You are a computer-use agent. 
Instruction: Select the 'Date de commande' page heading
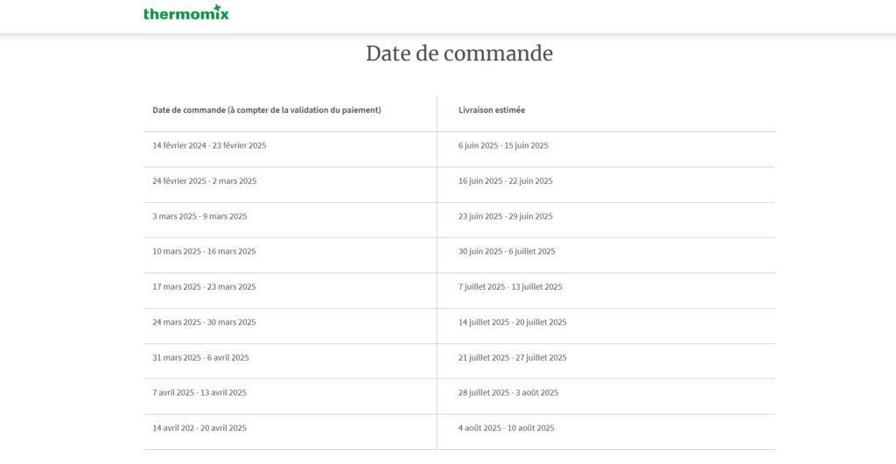(x=459, y=53)
